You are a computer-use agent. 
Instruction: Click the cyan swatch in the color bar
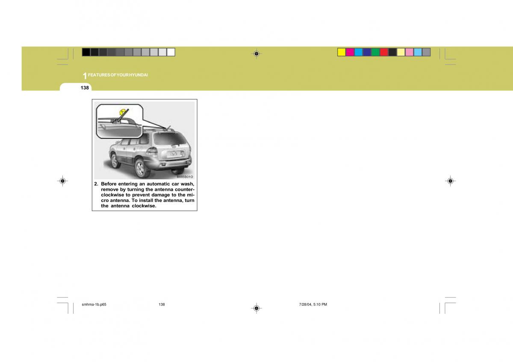(x=359, y=52)
